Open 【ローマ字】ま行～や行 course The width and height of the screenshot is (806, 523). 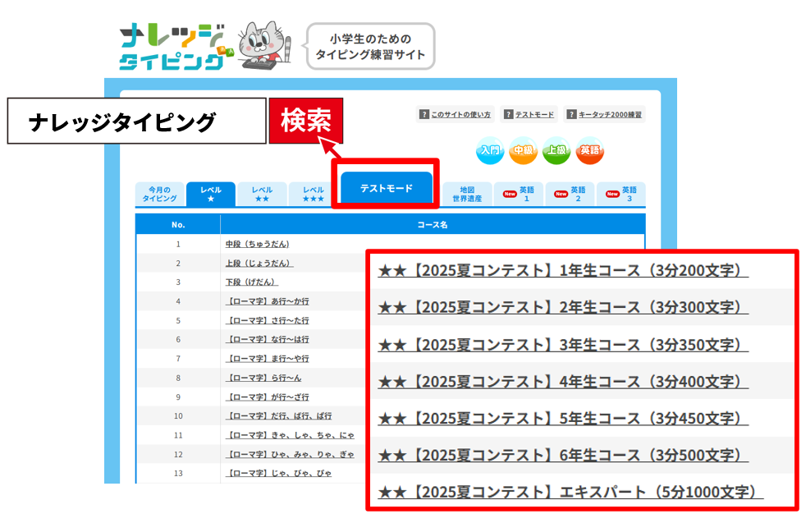coord(268,359)
